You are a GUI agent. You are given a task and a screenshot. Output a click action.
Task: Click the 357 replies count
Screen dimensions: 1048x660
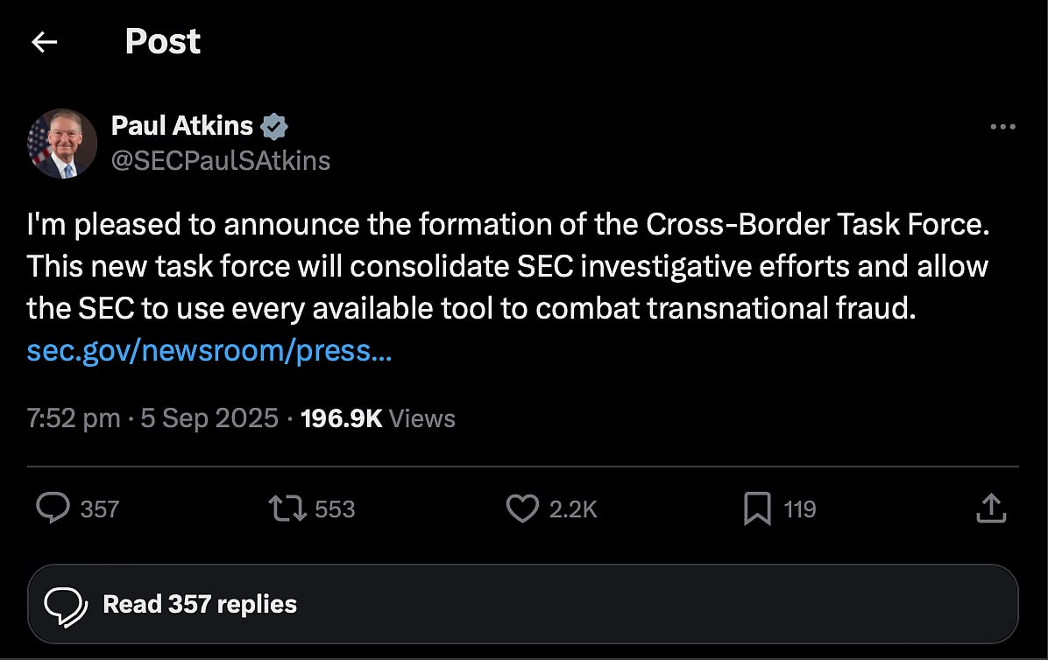point(99,509)
